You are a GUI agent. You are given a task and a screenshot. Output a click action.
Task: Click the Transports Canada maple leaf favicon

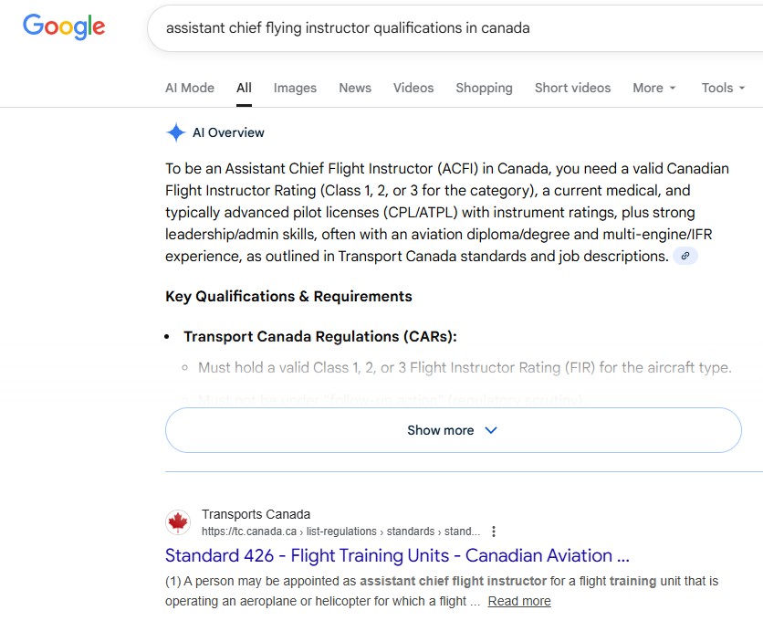(x=178, y=522)
